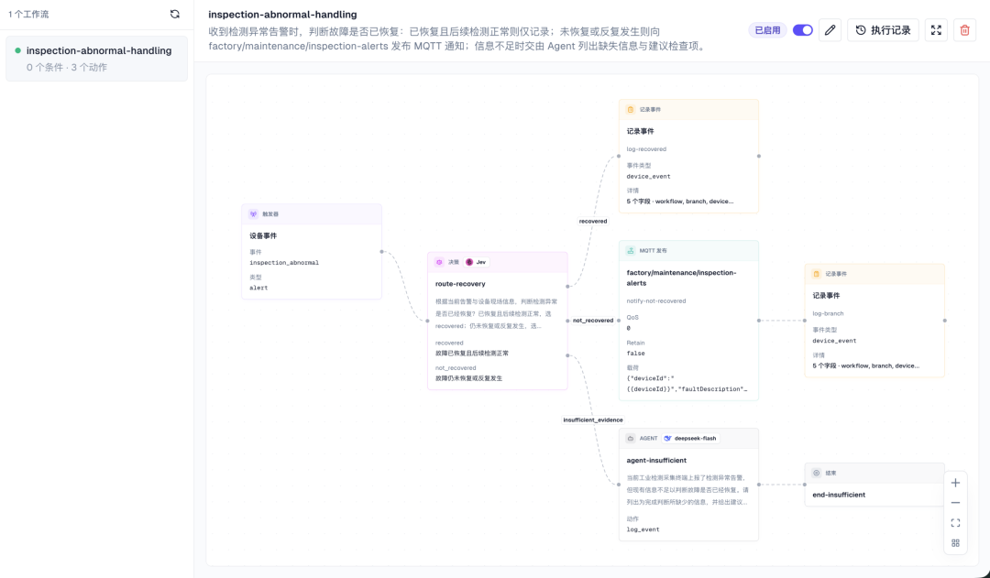The height and width of the screenshot is (578, 990).
Task: Open the 执行记录 execution history
Action: pyautogui.click(x=884, y=30)
